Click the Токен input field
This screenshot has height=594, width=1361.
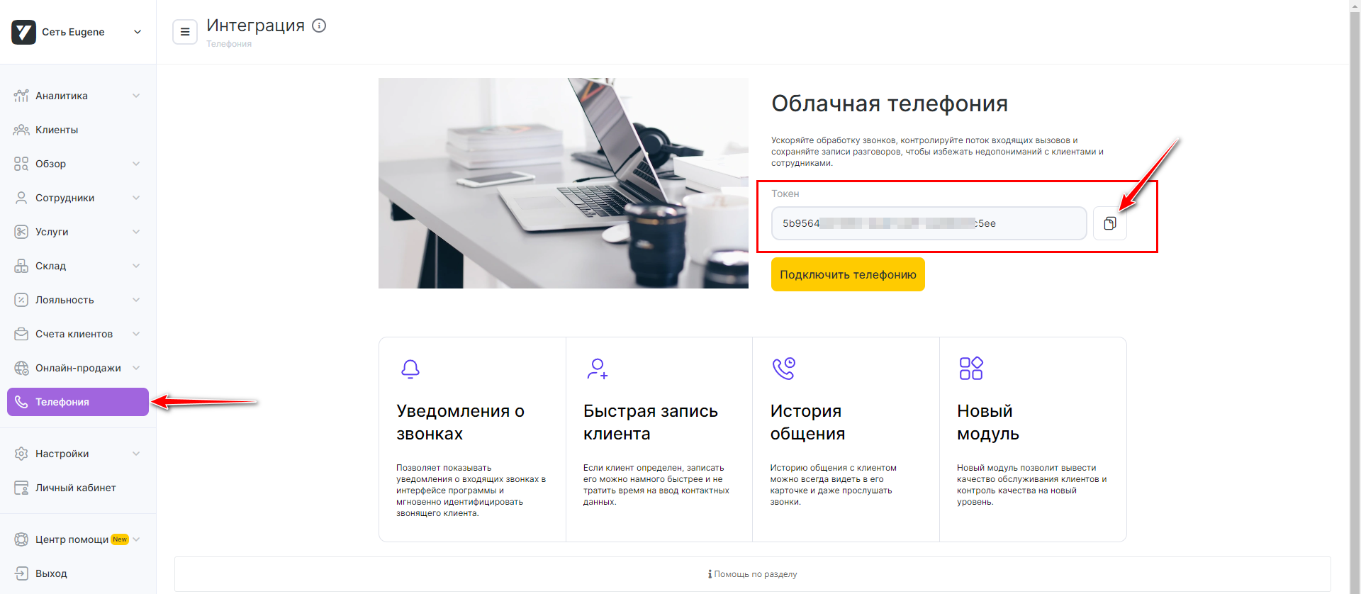[x=929, y=223]
